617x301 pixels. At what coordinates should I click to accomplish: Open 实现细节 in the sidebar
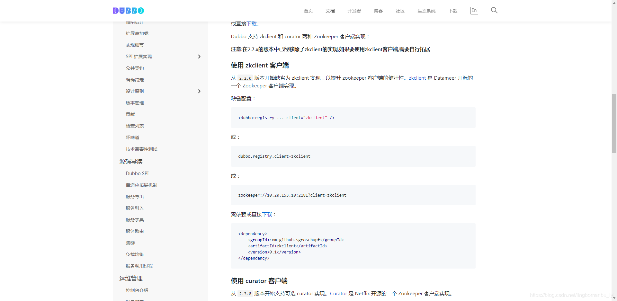click(x=135, y=45)
